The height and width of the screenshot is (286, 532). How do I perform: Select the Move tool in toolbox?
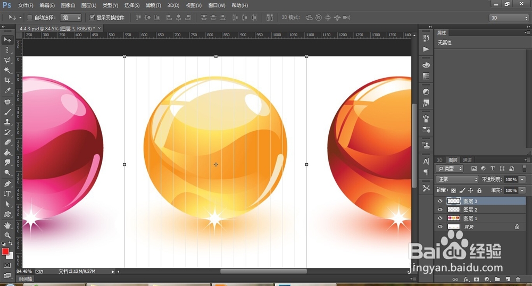[x=7, y=40]
